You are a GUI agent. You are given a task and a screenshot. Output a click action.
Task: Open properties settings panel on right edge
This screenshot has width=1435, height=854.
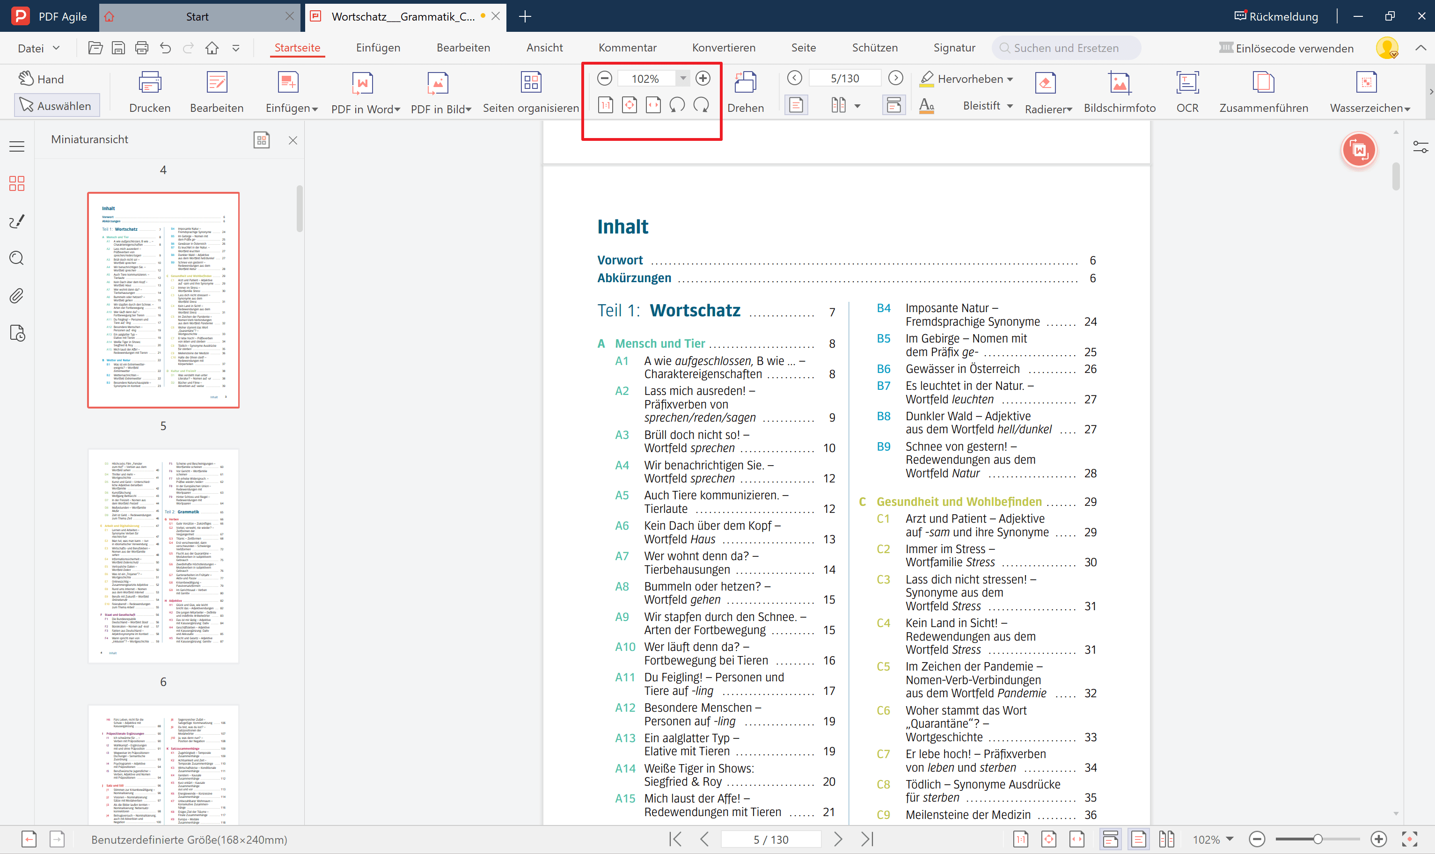(1420, 147)
